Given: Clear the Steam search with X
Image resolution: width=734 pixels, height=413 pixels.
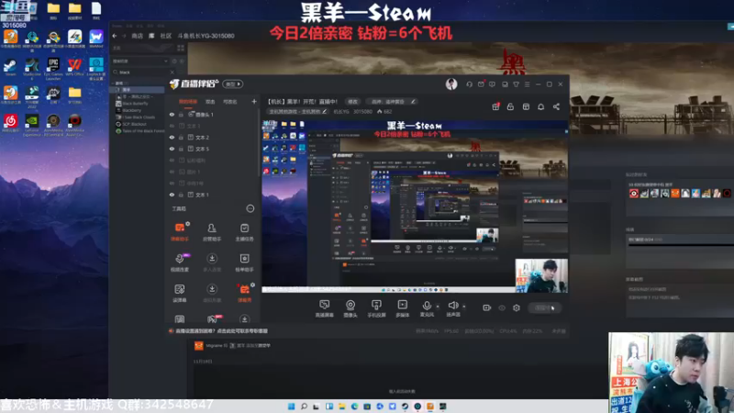Looking at the screenshot, I should [x=172, y=73].
